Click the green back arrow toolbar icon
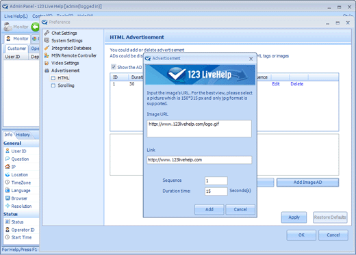The height and width of the screenshot is (255, 356). pos(36,27)
